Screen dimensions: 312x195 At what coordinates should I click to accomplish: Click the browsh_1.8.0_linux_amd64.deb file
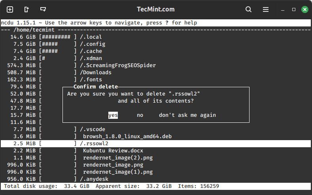pos(127,137)
